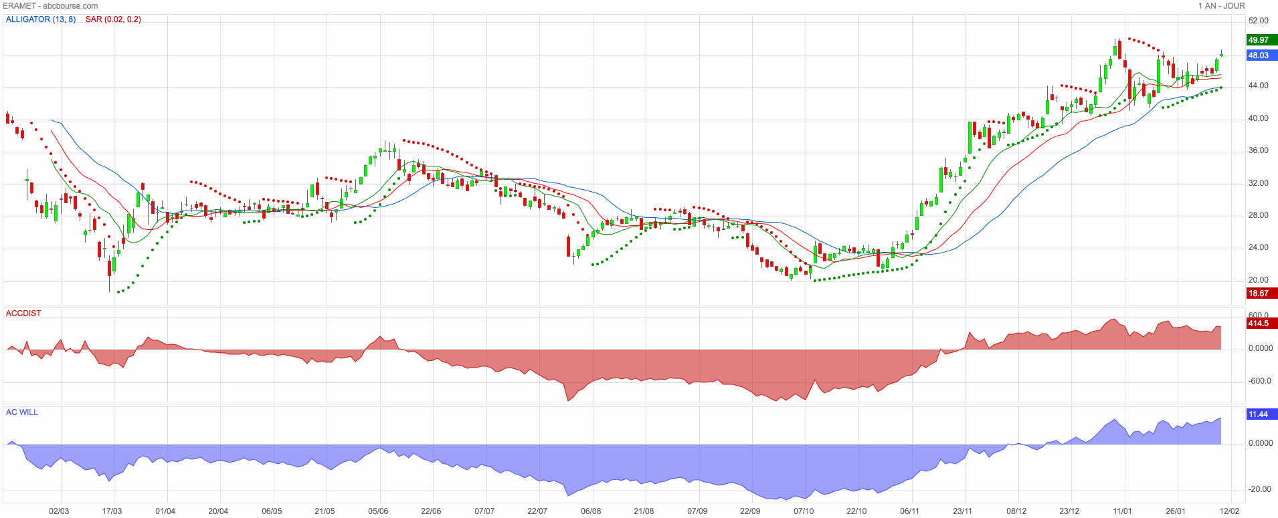Click the 06/11 date axis label
This screenshot has height=518, width=1278.
click(x=910, y=511)
